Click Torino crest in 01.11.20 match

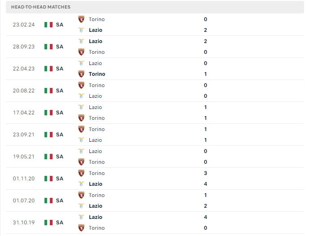(81, 173)
